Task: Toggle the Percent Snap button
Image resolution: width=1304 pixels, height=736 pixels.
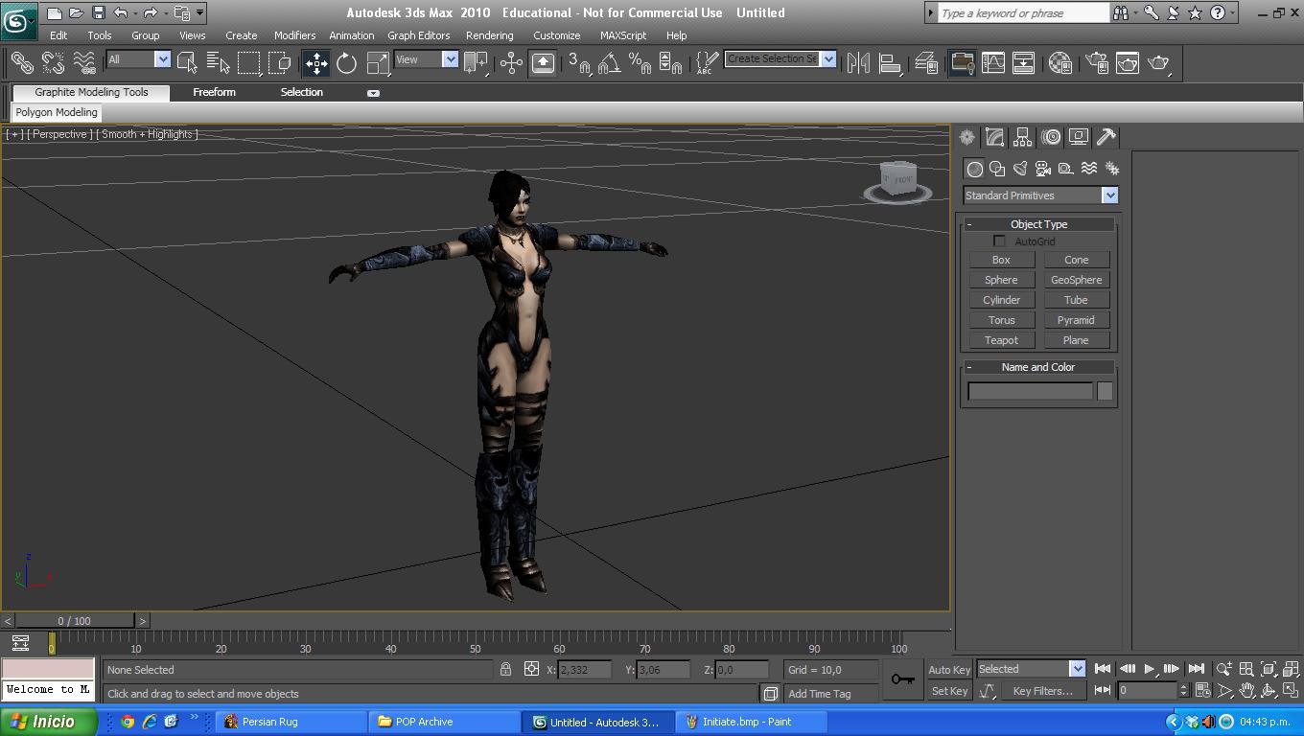Action: pyautogui.click(x=640, y=63)
